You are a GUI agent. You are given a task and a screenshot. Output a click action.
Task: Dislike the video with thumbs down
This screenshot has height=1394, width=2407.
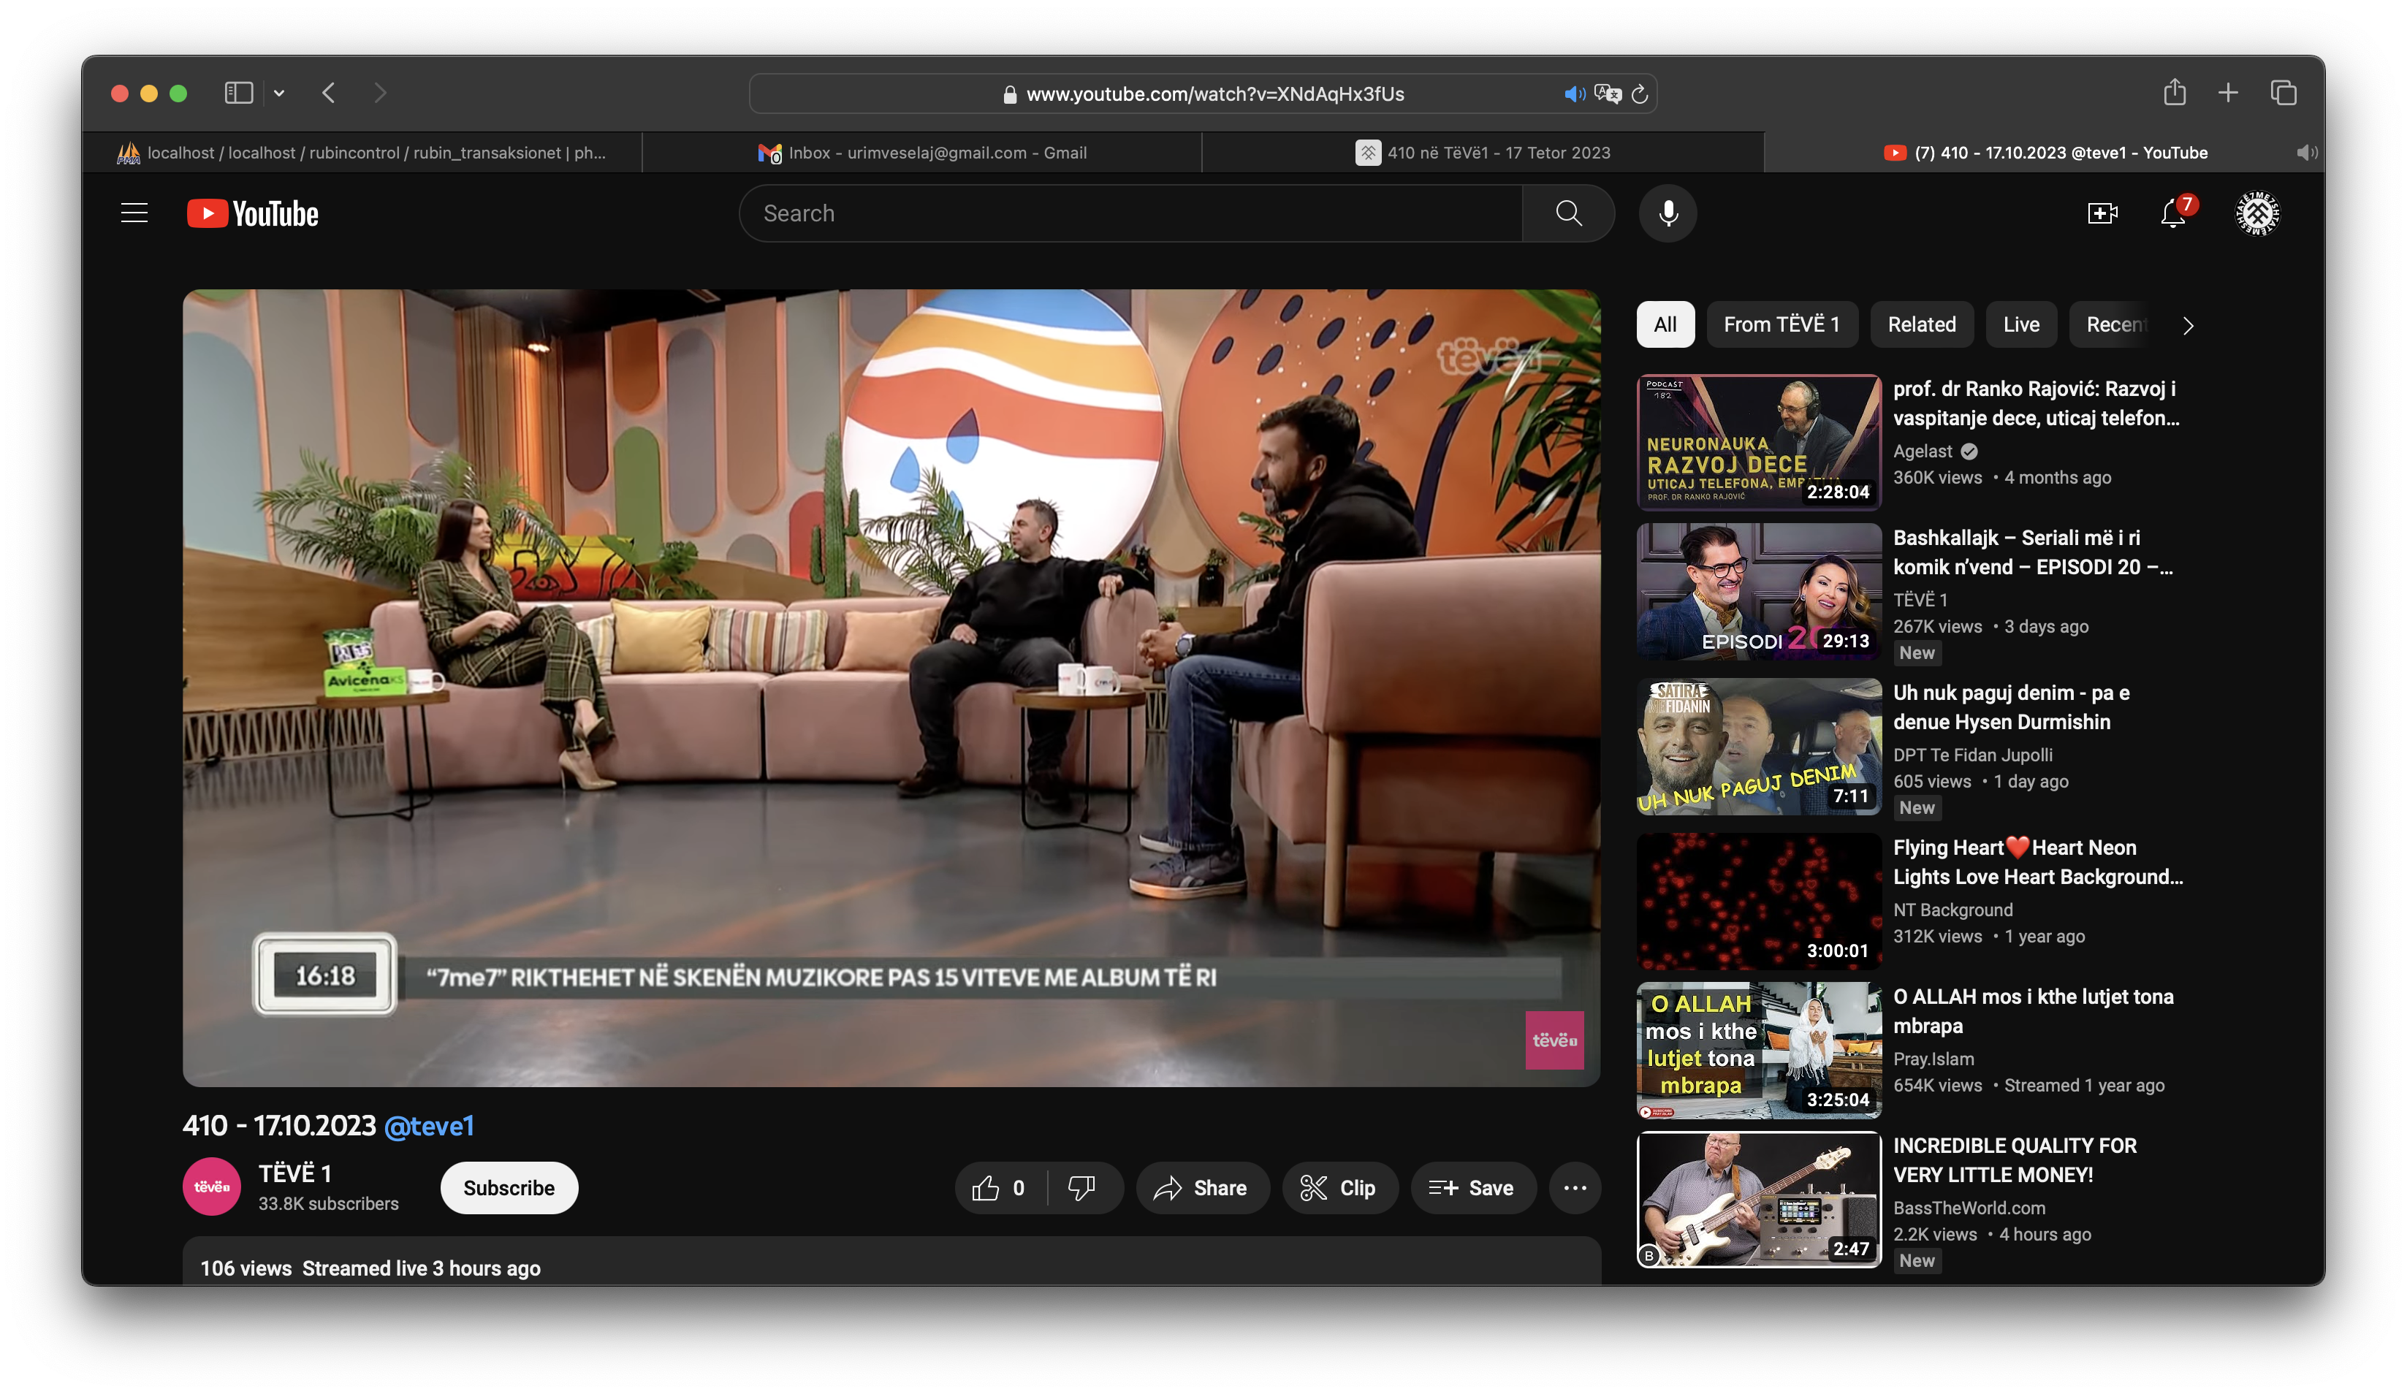1082,1188
